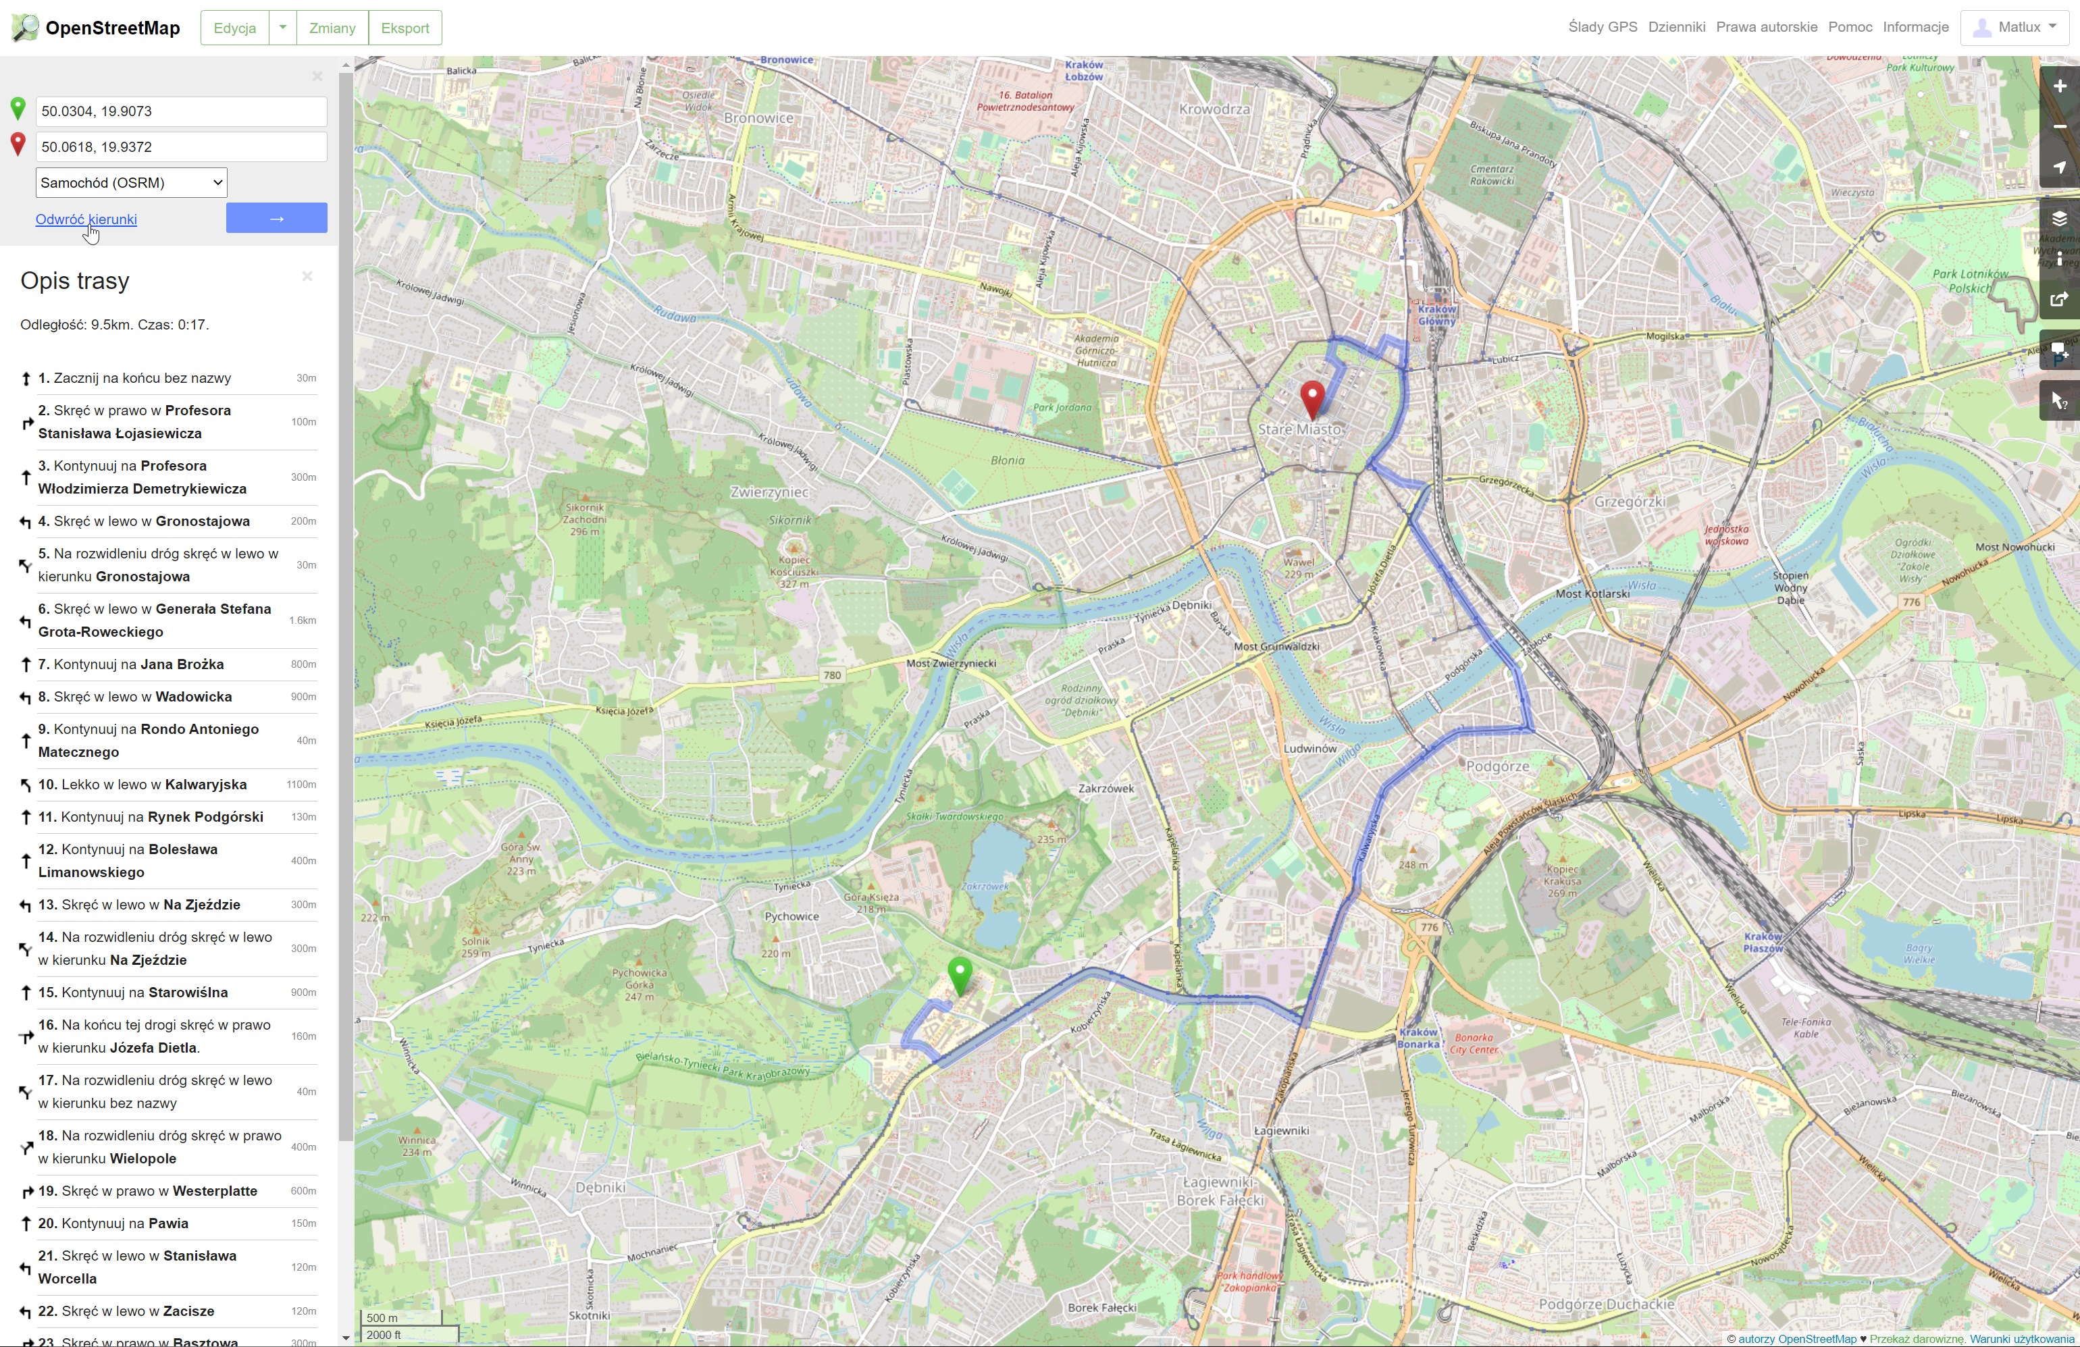The height and width of the screenshot is (1347, 2080).
Task: Focus the start coordinates field 50.0304, 19.9073
Action: point(181,111)
